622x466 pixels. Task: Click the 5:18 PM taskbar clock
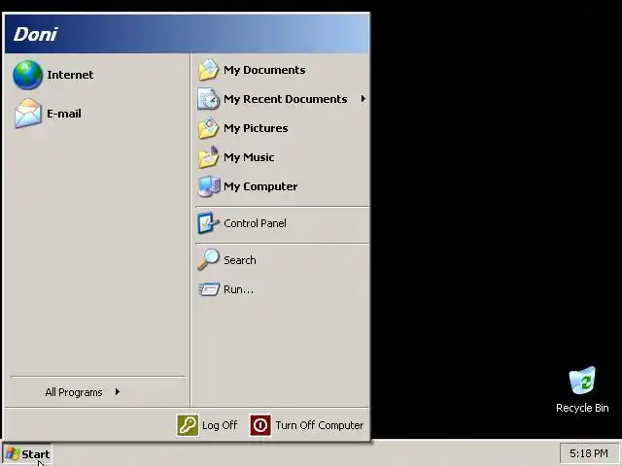click(589, 453)
